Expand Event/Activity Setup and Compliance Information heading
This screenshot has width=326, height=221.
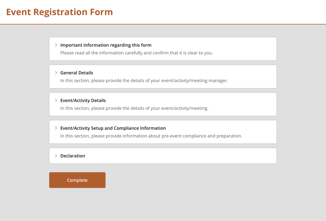(x=113, y=128)
